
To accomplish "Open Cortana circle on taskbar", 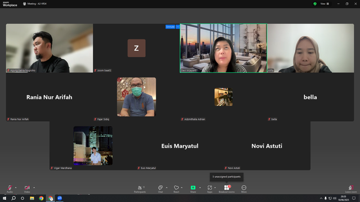I will click(22, 198).
